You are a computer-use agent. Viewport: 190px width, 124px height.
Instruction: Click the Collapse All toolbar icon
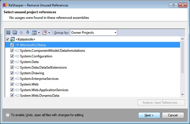15,32
